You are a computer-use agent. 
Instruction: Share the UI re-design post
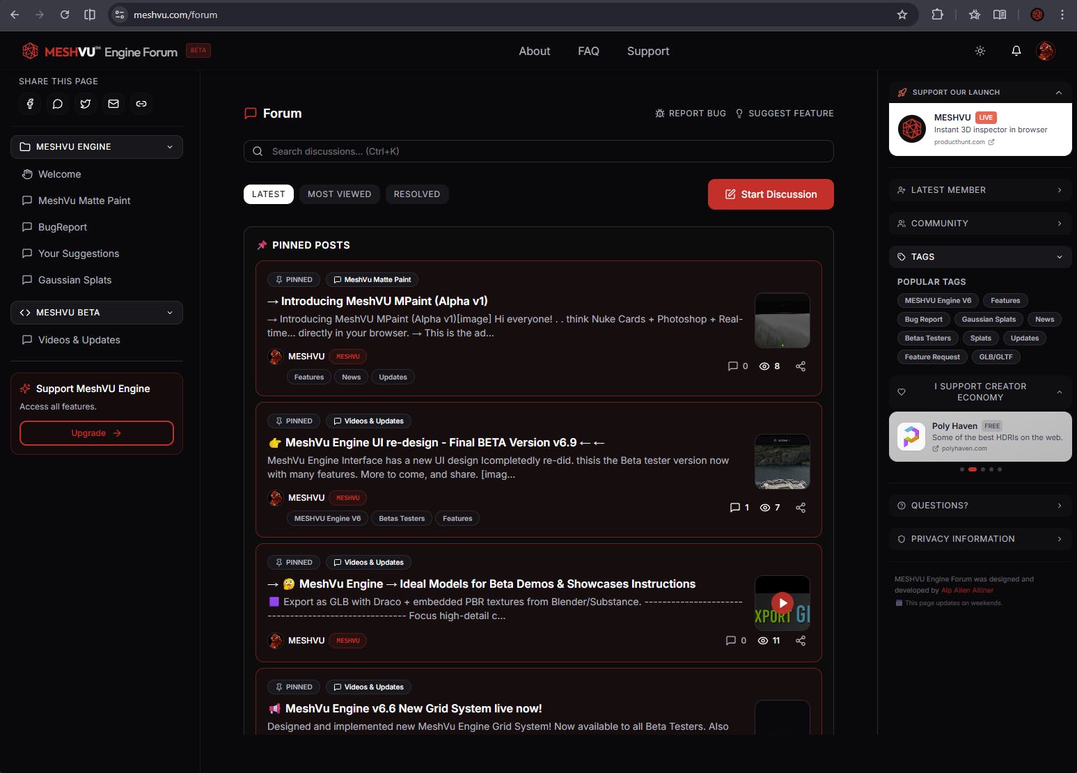[801, 508]
